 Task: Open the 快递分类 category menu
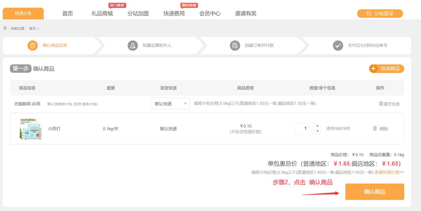coord(23,13)
